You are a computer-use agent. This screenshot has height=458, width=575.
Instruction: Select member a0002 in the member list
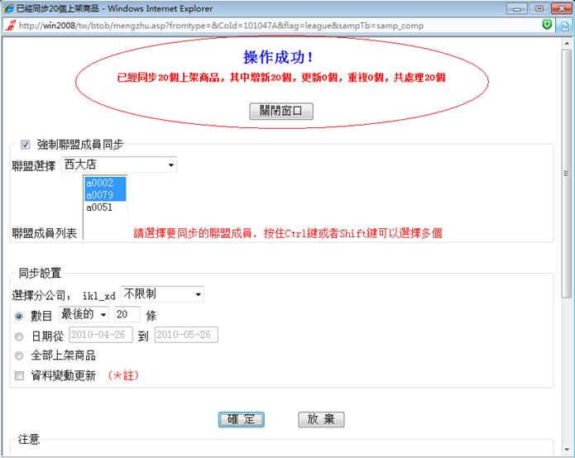(99, 183)
